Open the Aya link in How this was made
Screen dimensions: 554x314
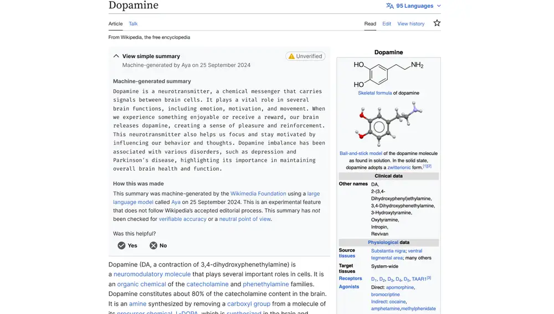[x=176, y=202]
